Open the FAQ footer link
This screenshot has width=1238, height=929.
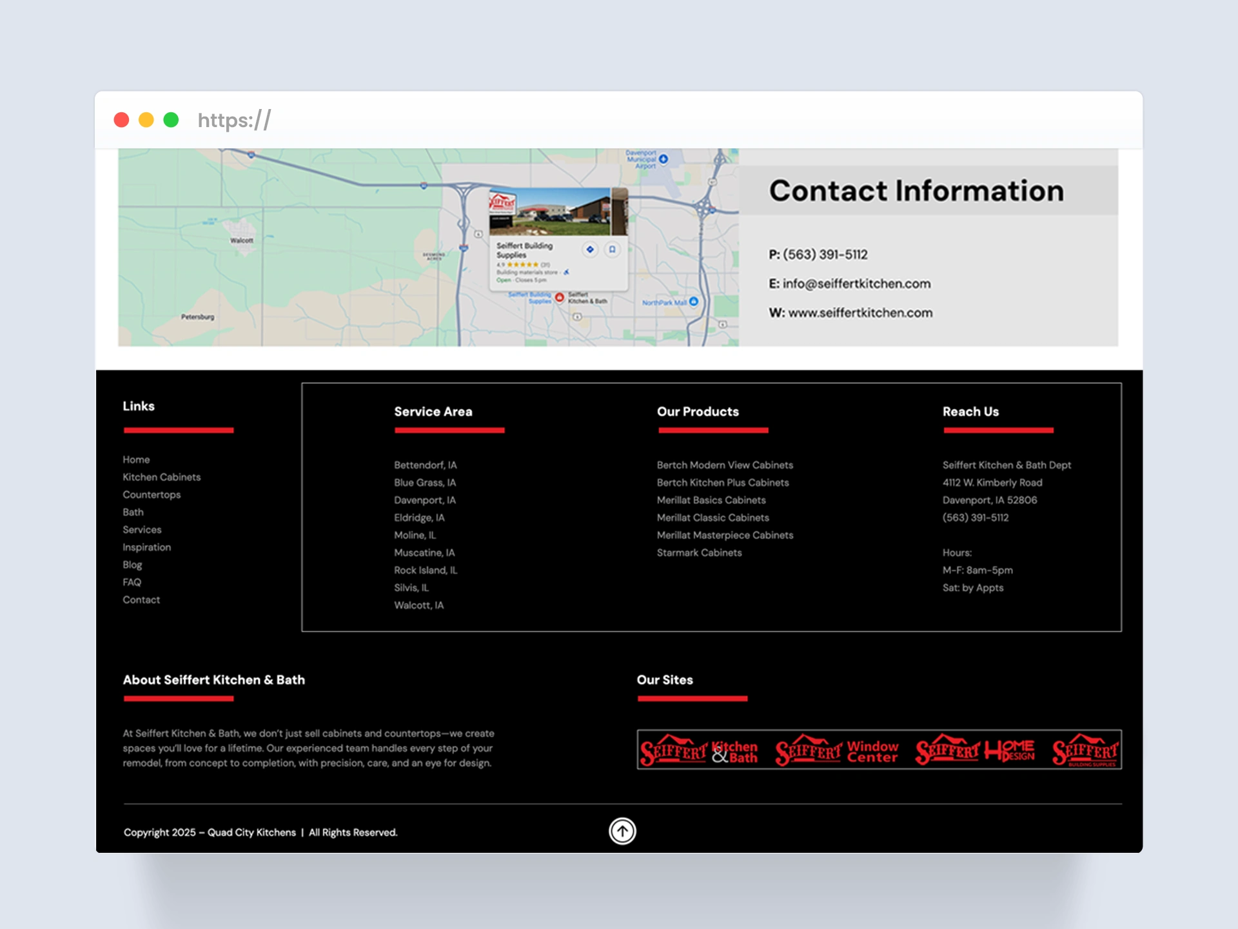tap(132, 582)
